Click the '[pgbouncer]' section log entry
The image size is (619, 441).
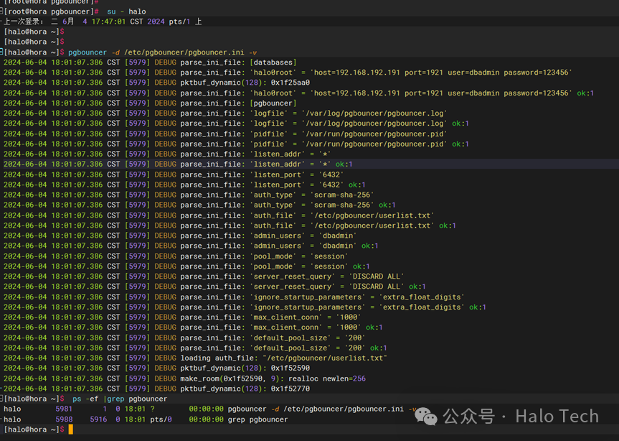[x=273, y=103]
